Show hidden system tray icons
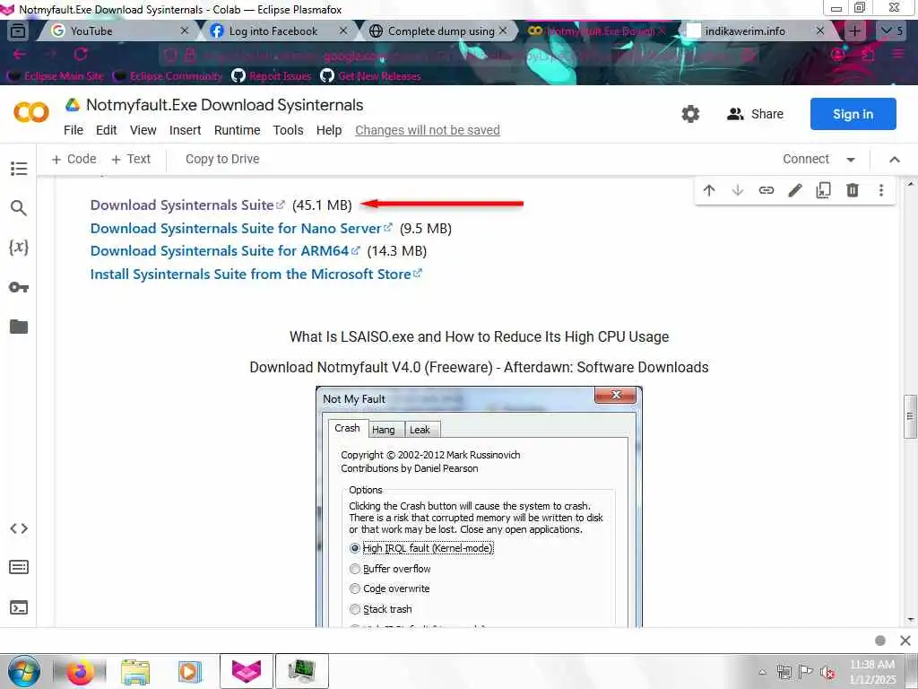Image resolution: width=918 pixels, height=689 pixels. (762, 673)
